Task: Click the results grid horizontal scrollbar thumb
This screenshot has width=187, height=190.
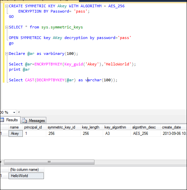Action: click(x=49, y=162)
